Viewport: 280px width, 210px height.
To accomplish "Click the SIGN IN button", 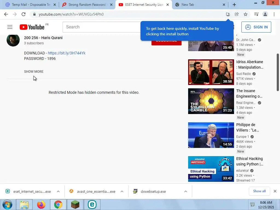I will tap(256, 27).
